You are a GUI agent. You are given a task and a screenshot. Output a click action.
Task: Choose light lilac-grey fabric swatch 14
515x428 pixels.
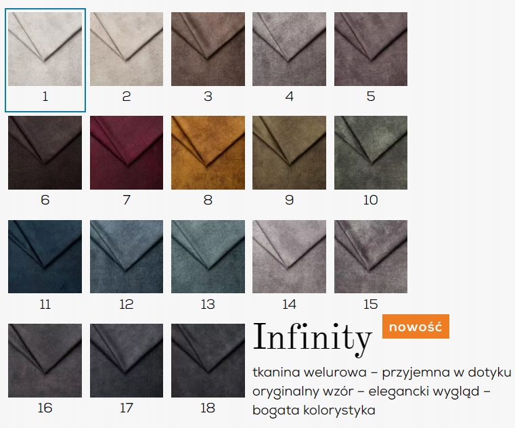tap(290, 257)
